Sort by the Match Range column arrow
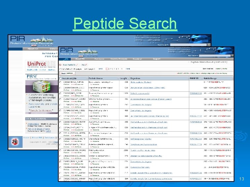Viewport: 250px width, 187px height. point(233,78)
